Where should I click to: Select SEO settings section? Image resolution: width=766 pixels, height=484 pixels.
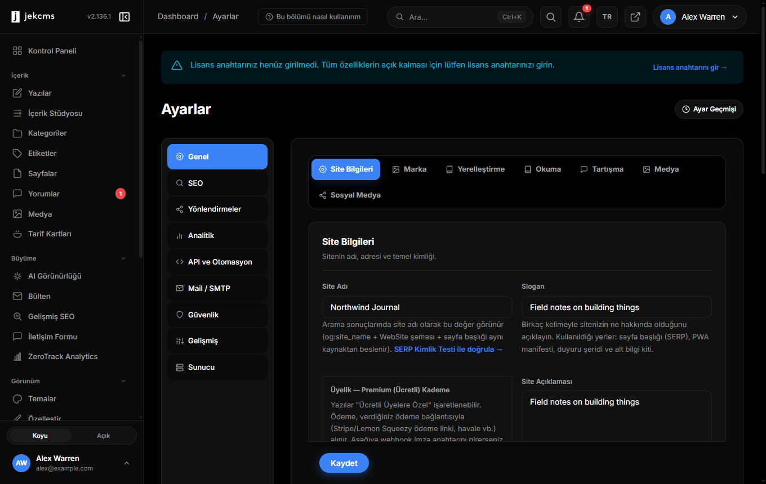(217, 183)
